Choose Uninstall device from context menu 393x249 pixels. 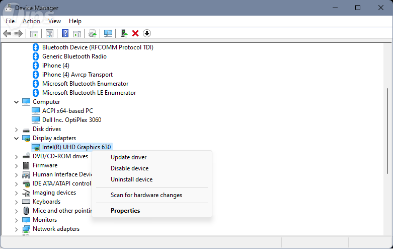tap(152, 179)
